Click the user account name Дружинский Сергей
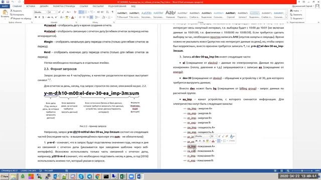Screen dimensions: 321x180 302,6
